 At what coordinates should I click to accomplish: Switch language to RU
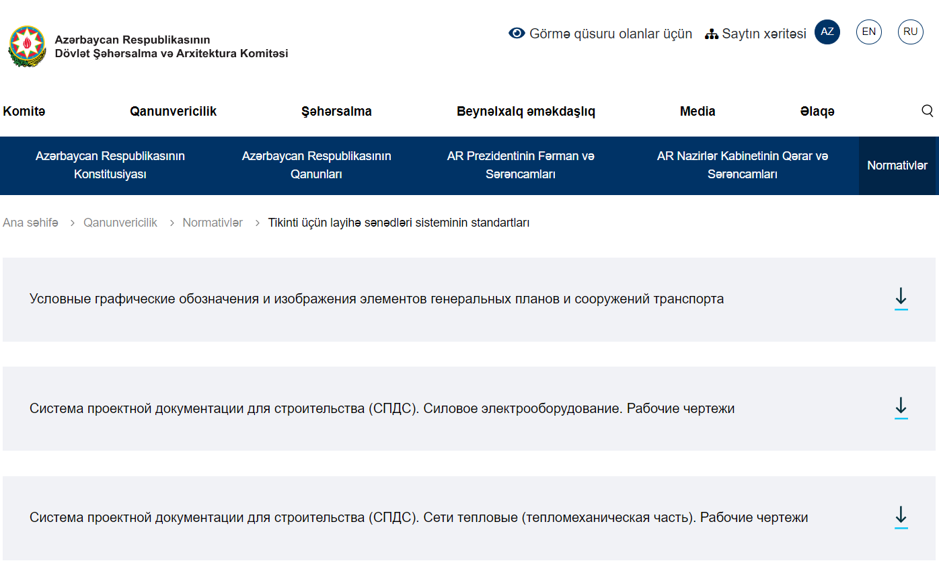pyautogui.click(x=911, y=32)
